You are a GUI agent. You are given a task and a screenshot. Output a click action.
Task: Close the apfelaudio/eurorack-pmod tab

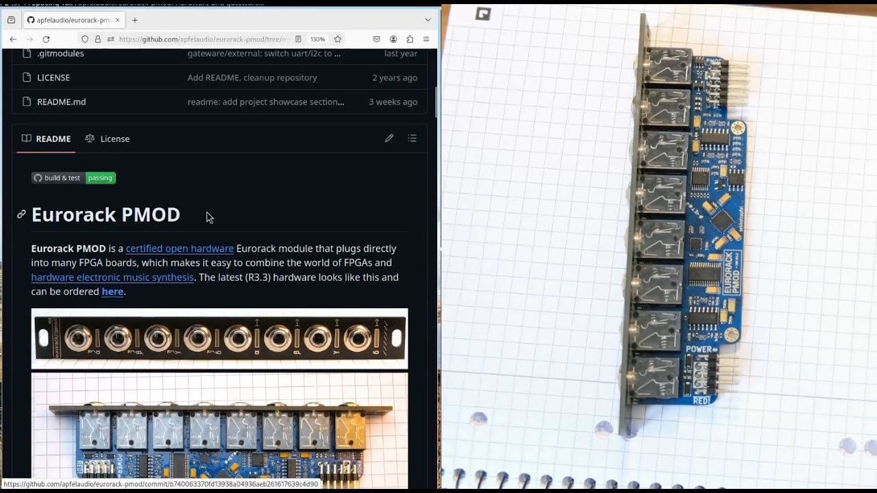tap(117, 20)
